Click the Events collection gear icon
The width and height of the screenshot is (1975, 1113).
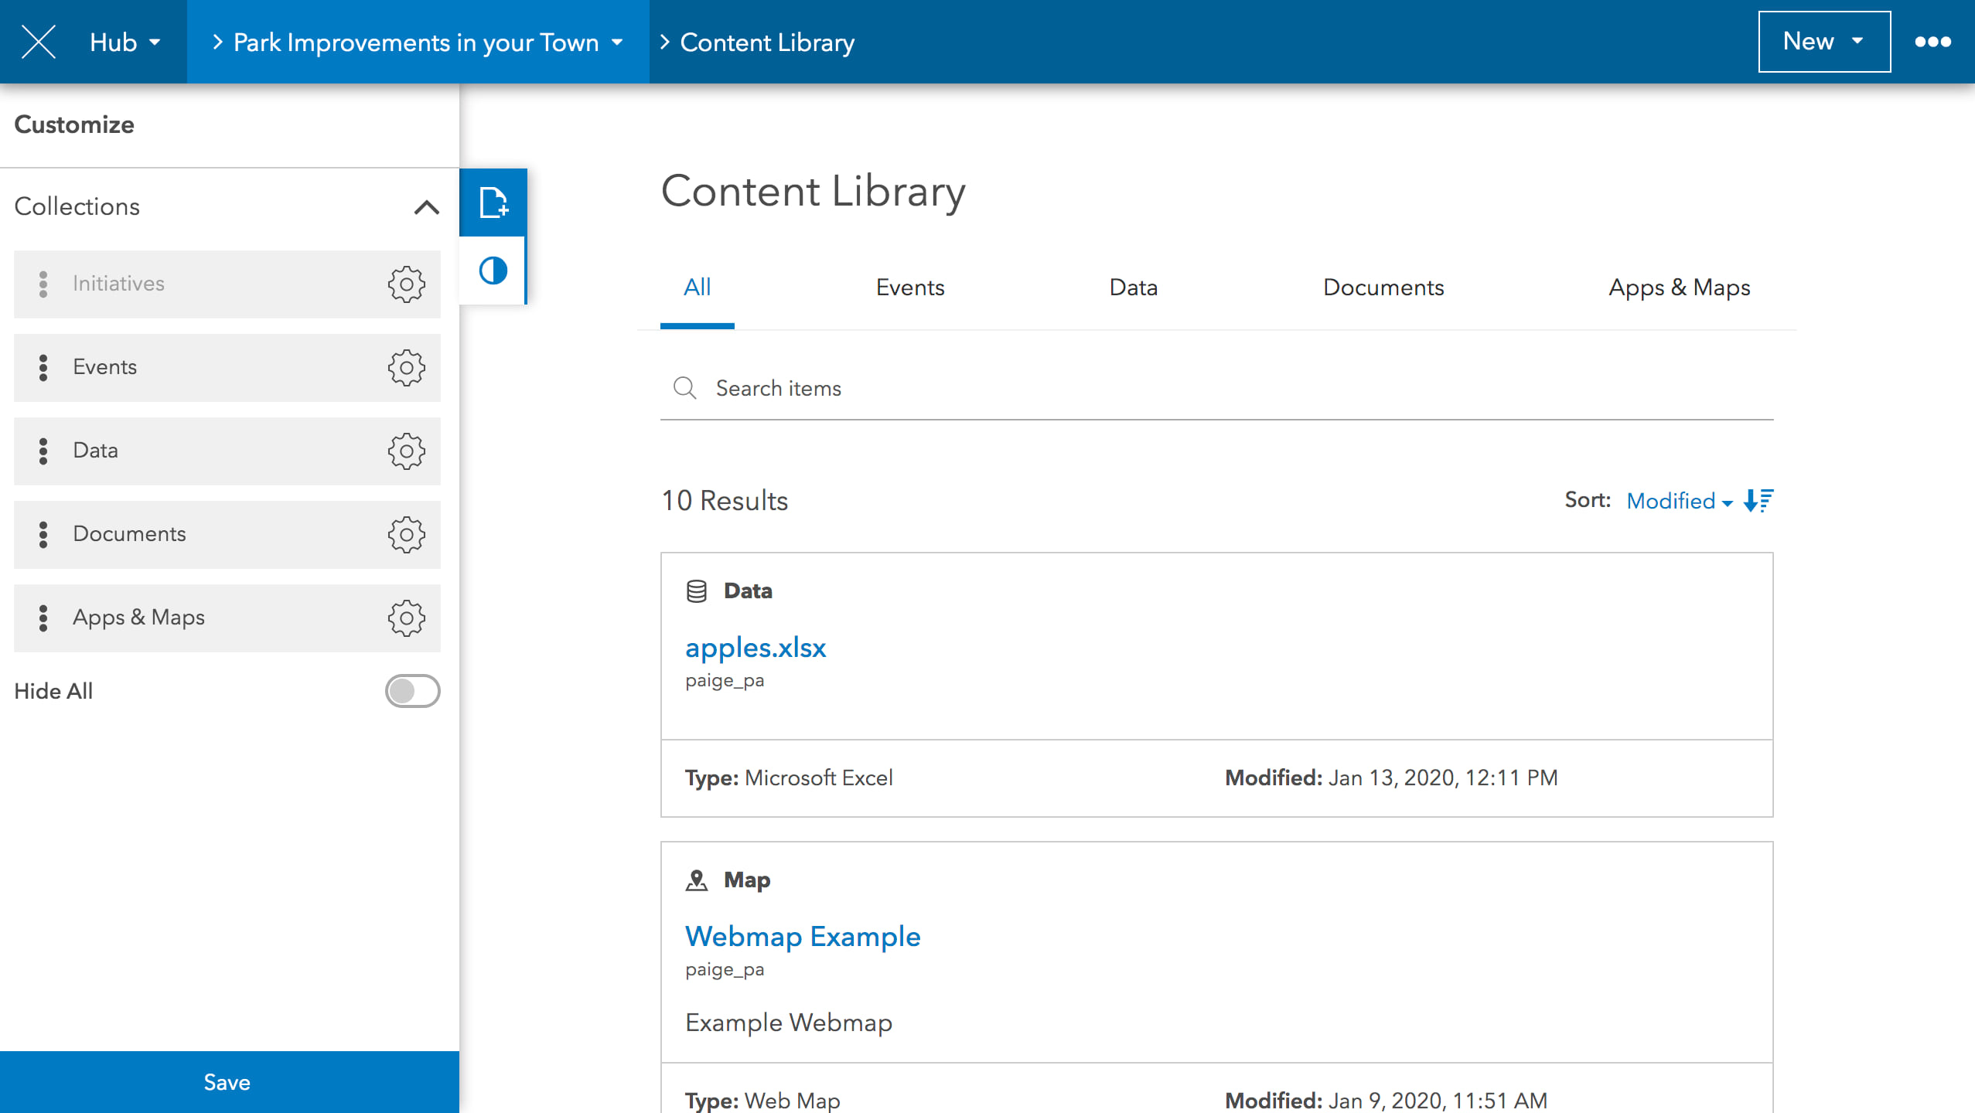tap(407, 366)
